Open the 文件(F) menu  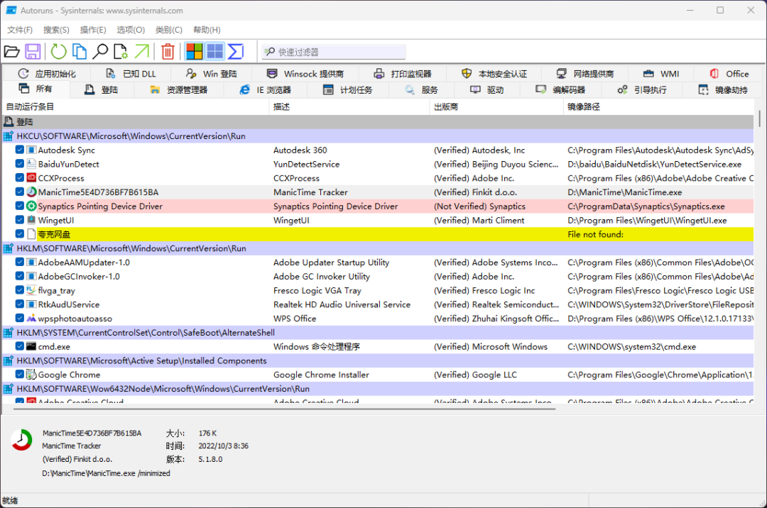tap(20, 30)
